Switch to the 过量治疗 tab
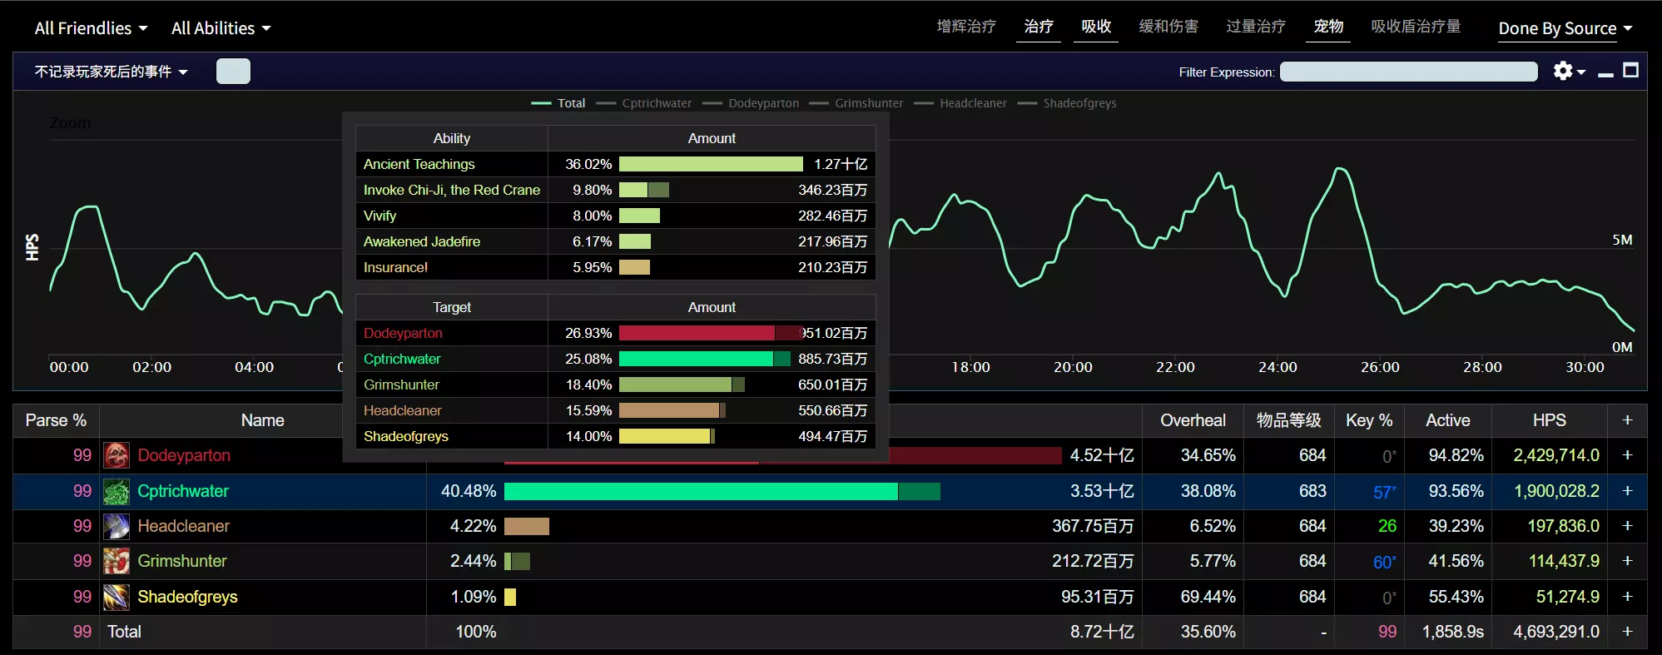Screen dimensions: 1662x655 (1255, 27)
